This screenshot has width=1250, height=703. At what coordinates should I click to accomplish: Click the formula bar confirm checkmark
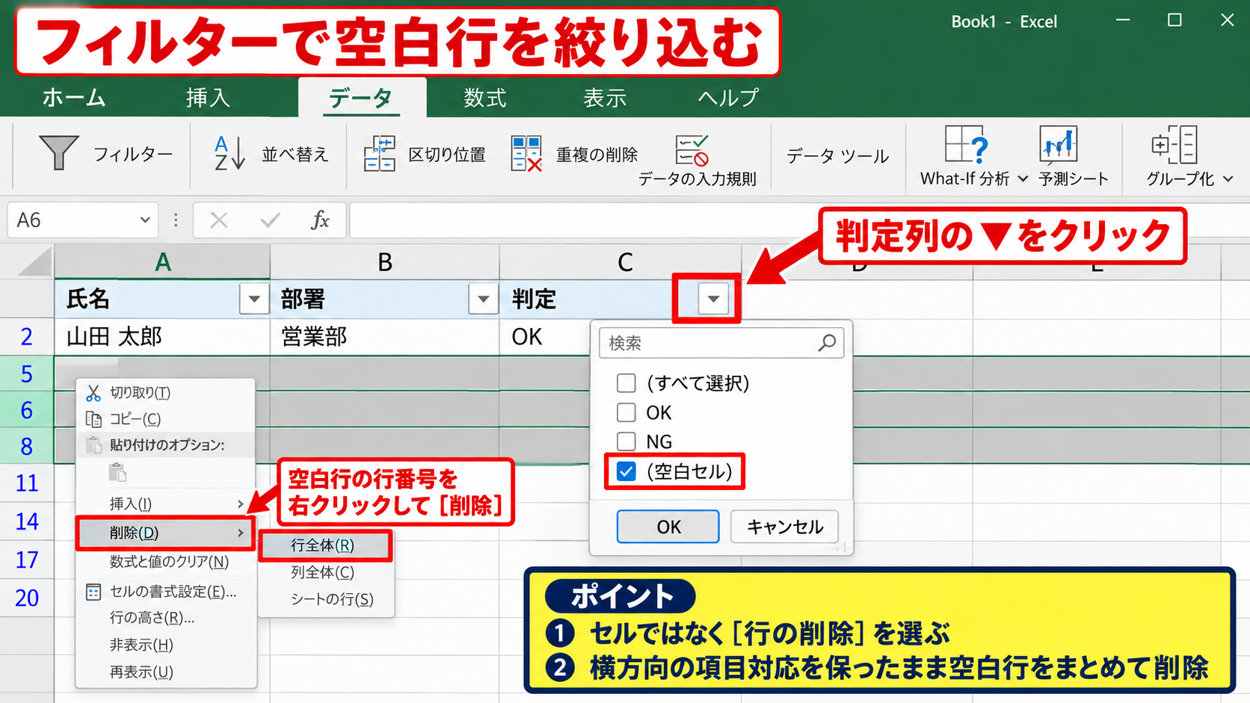point(270,220)
